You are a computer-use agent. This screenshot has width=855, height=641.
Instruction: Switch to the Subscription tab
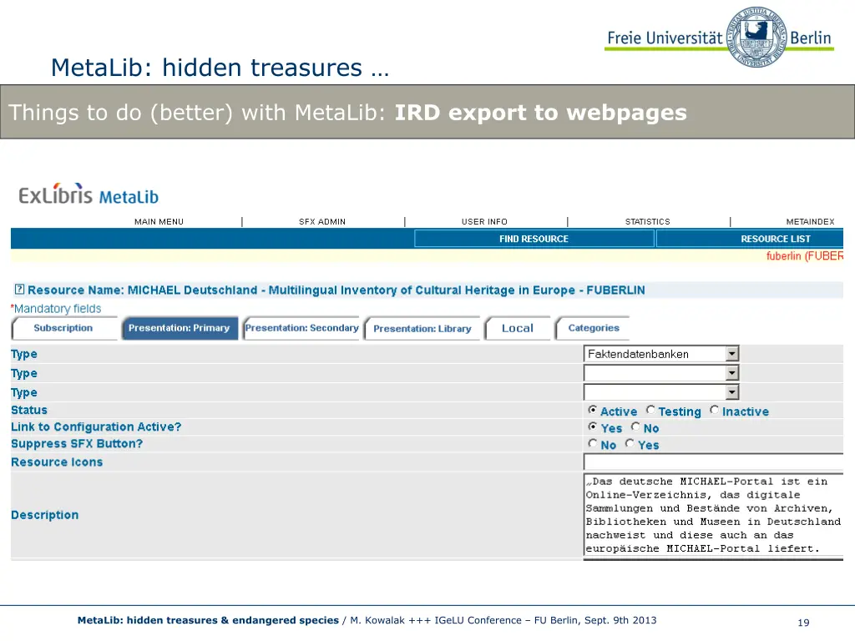63,328
